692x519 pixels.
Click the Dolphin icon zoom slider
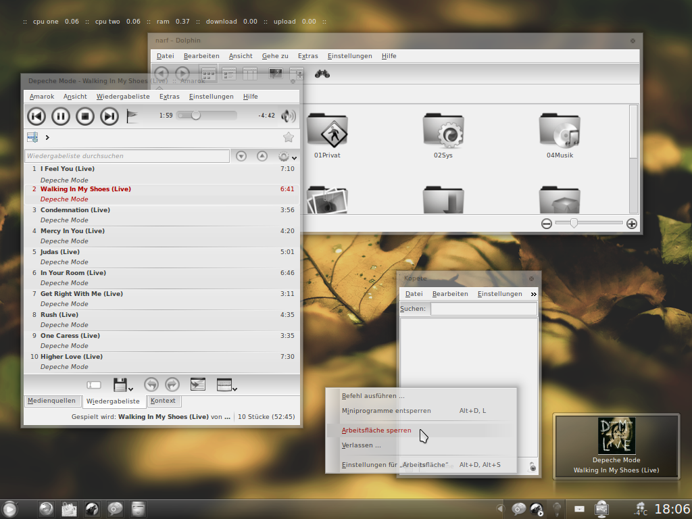pyautogui.click(x=589, y=223)
